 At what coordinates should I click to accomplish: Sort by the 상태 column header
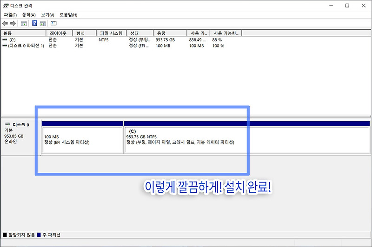click(140, 33)
